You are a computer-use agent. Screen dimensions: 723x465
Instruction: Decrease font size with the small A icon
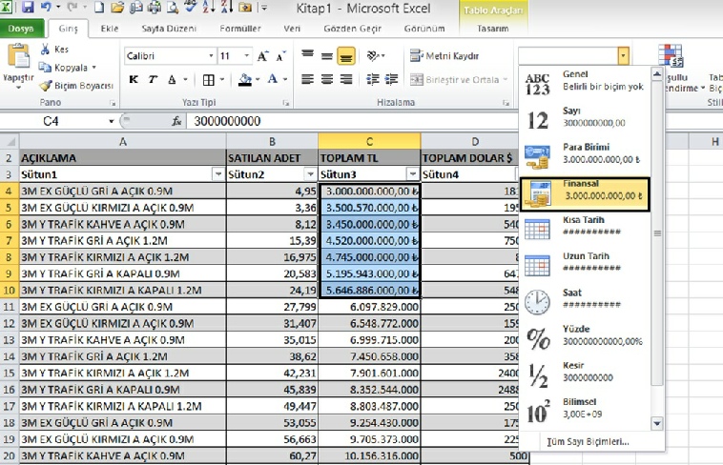280,56
